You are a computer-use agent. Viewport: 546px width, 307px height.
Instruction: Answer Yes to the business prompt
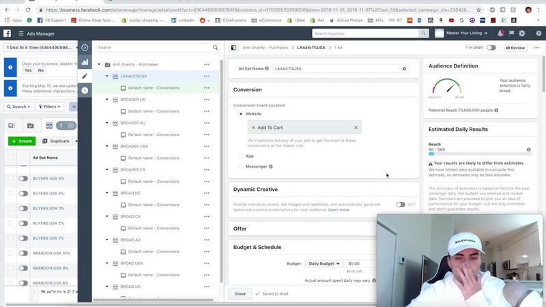[x=28, y=70]
